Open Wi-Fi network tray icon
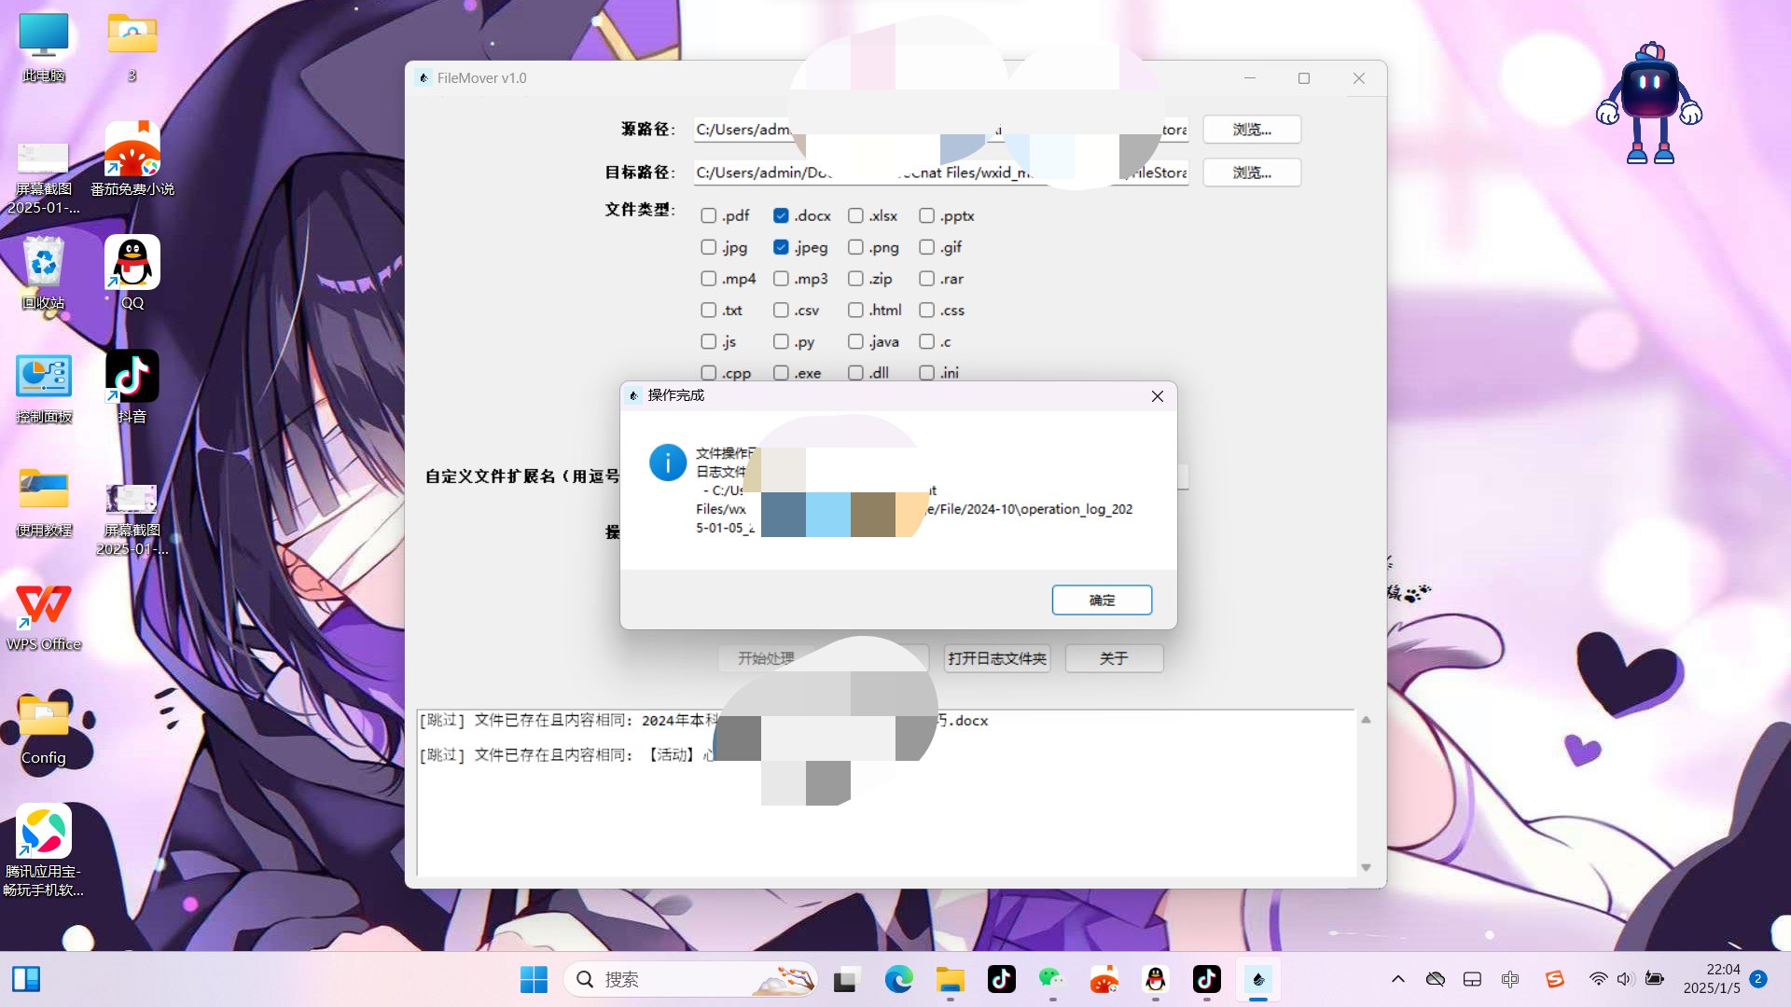The height and width of the screenshot is (1007, 1791). click(x=1598, y=979)
